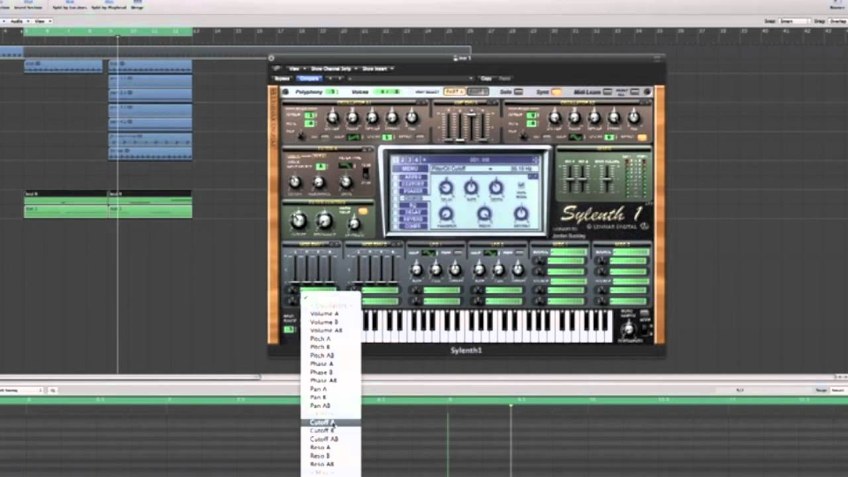This screenshot has width=848, height=477.
Task: Choose Pitch B in the modulation target list
Action: click(x=320, y=347)
